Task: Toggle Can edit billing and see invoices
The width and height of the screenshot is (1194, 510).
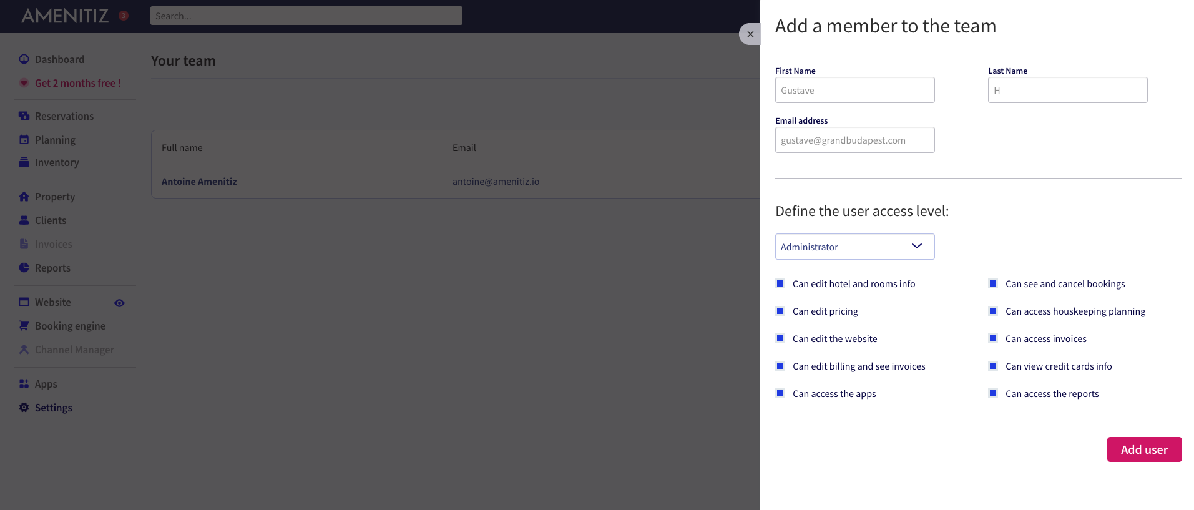Action: [x=780, y=366]
